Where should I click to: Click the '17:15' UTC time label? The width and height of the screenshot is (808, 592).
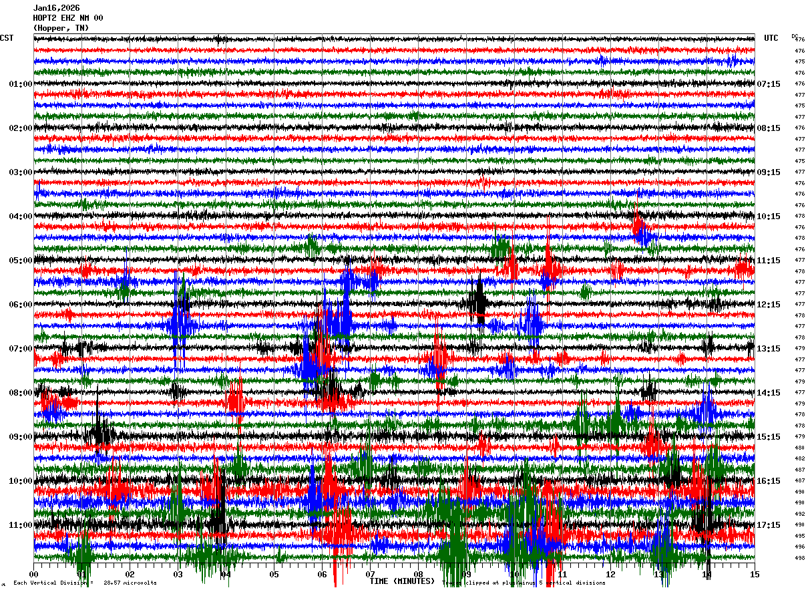click(x=769, y=525)
